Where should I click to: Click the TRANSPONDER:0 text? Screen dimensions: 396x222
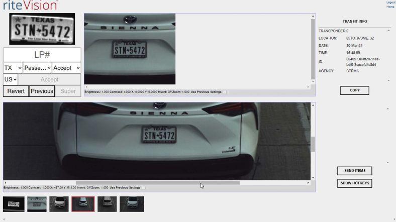tap(333, 31)
